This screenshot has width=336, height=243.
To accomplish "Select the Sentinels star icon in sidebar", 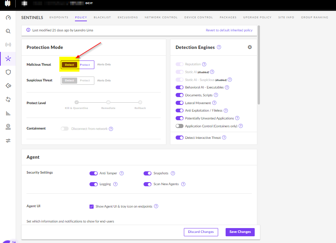I will tap(8, 59).
